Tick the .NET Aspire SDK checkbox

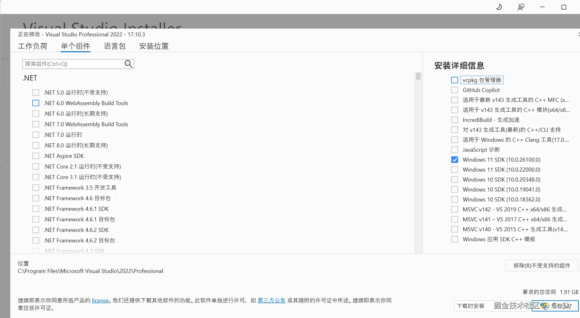(36, 156)
